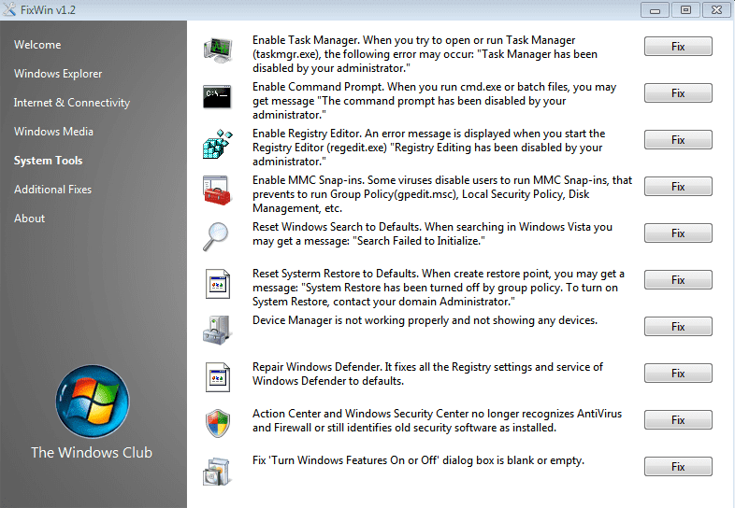Click the Windows Defender repair document icon

click(218, 377)
